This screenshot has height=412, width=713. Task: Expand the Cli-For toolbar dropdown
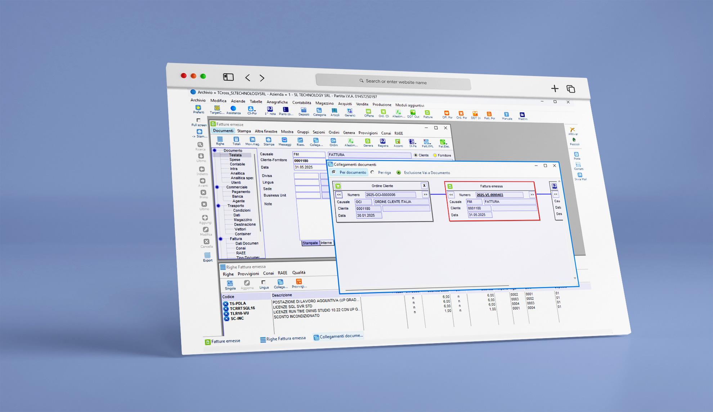click(x=255, y=111)
